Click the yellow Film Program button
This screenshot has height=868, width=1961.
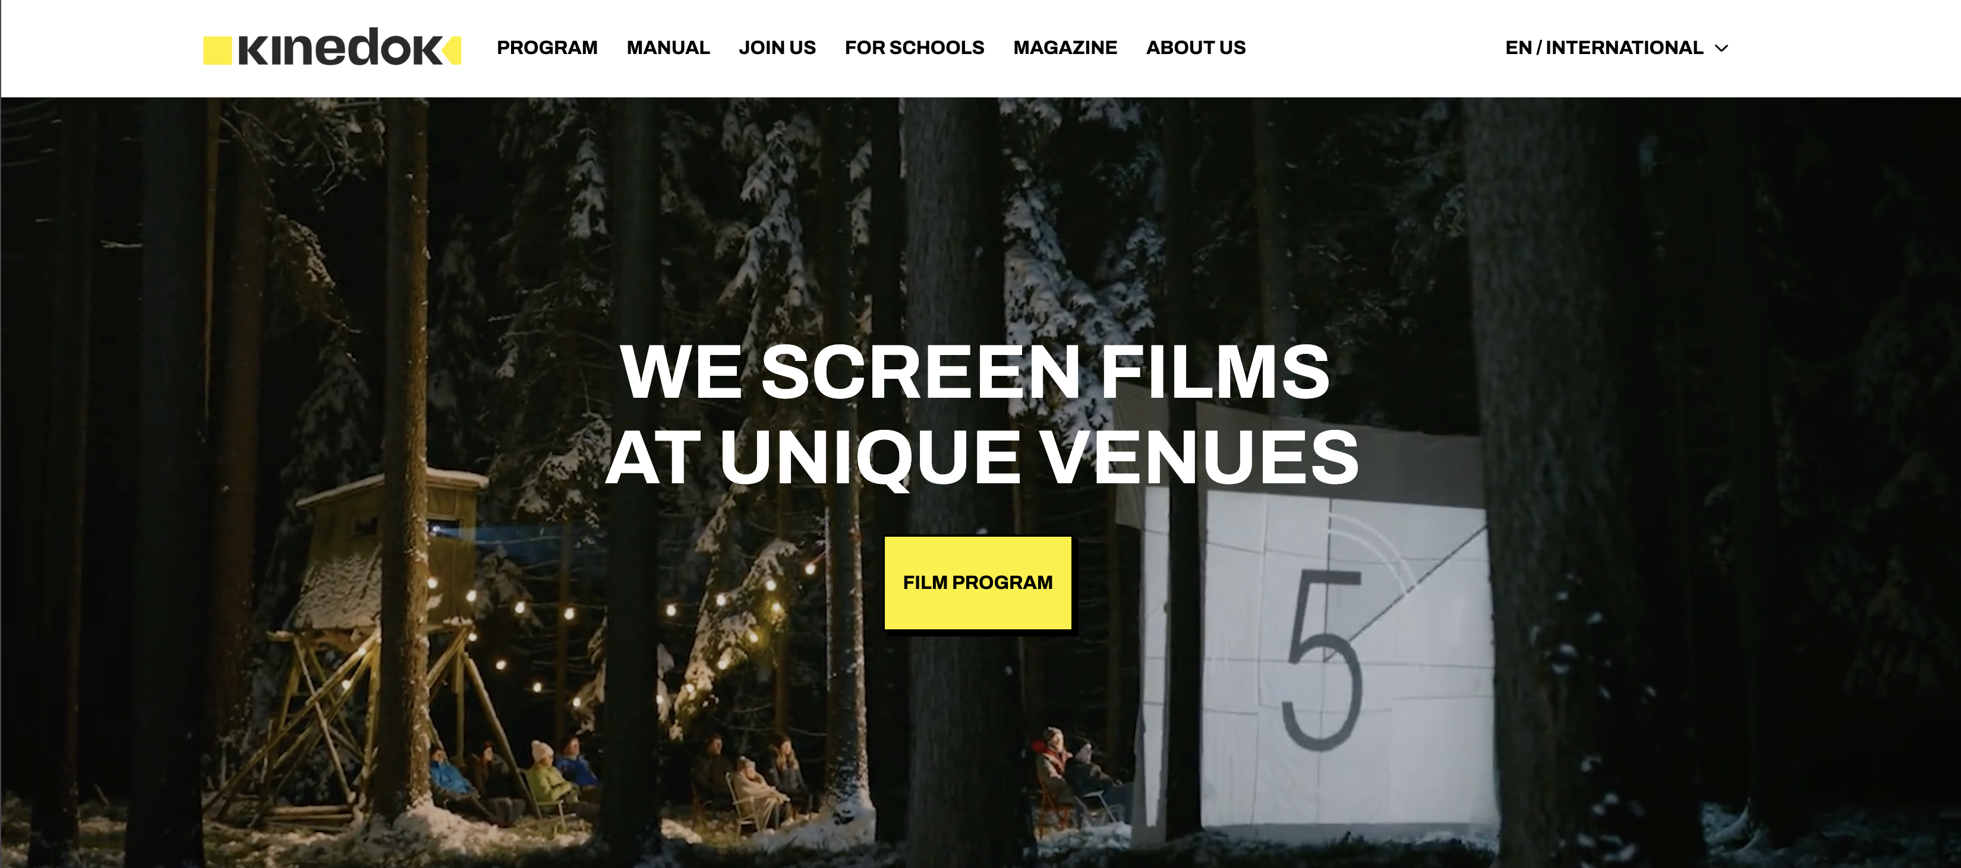coord(978,583)
